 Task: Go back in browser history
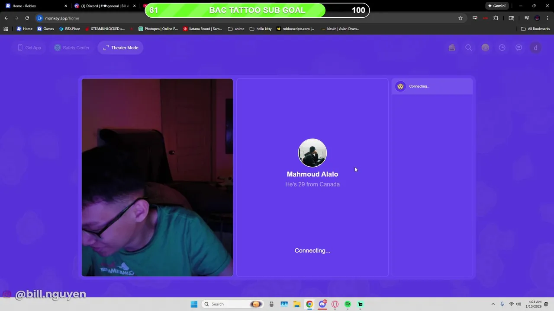coord(6,18)
